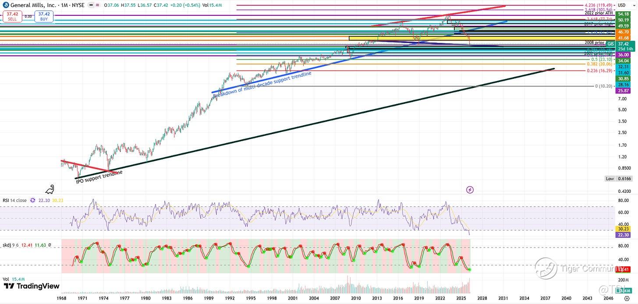Click the purple 36.00 price tag

pyautogui.click(x=623, y=55)
